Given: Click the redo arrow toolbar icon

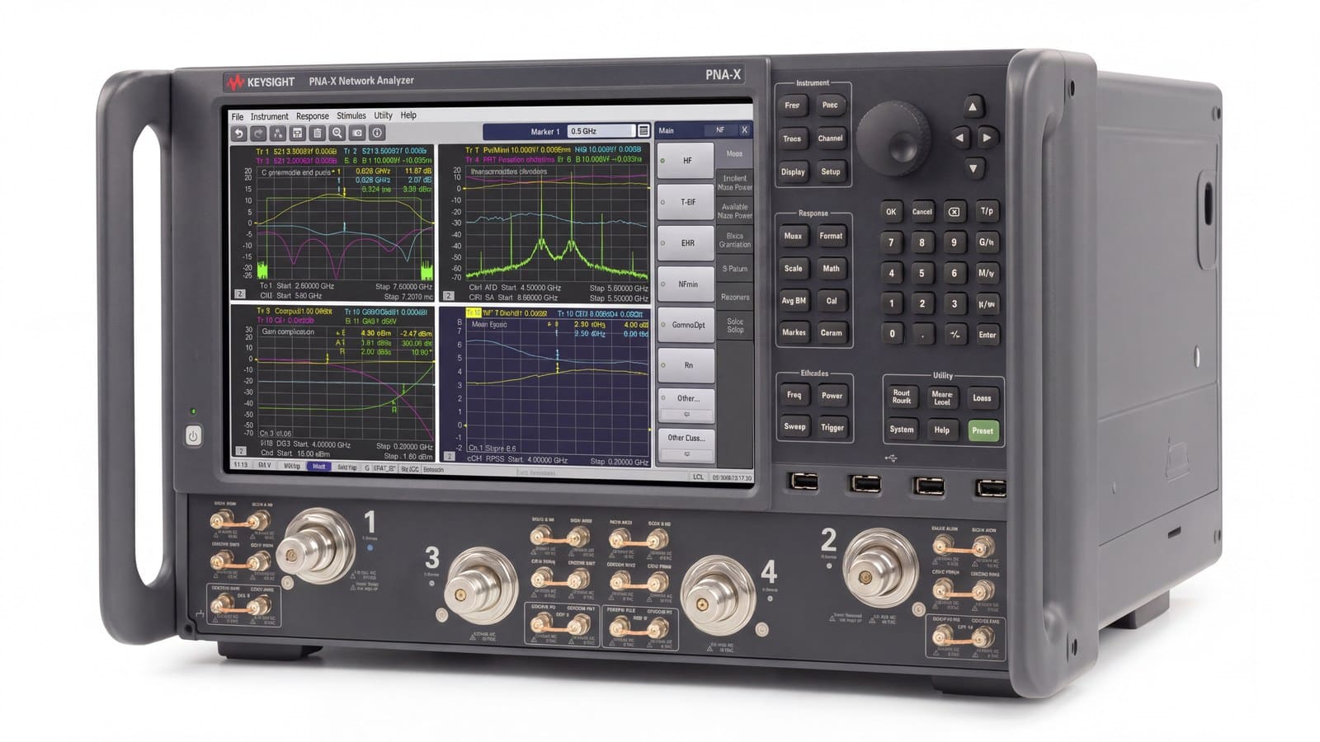Looking at the screenshot, I should pos(258,134).
